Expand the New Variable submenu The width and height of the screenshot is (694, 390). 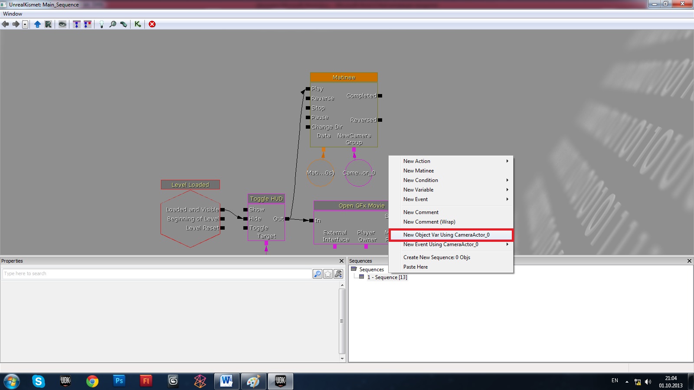point(451,190)
